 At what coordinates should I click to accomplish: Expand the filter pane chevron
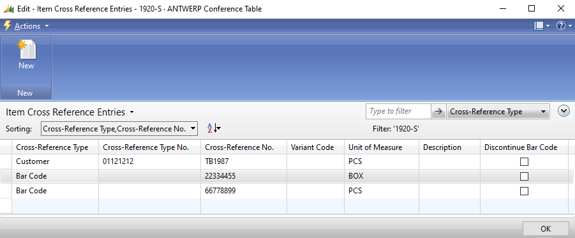click(x=564, y=111)
